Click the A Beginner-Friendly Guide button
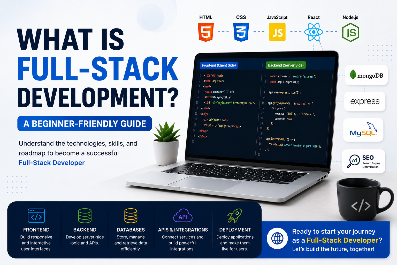 tap(85, 123)
